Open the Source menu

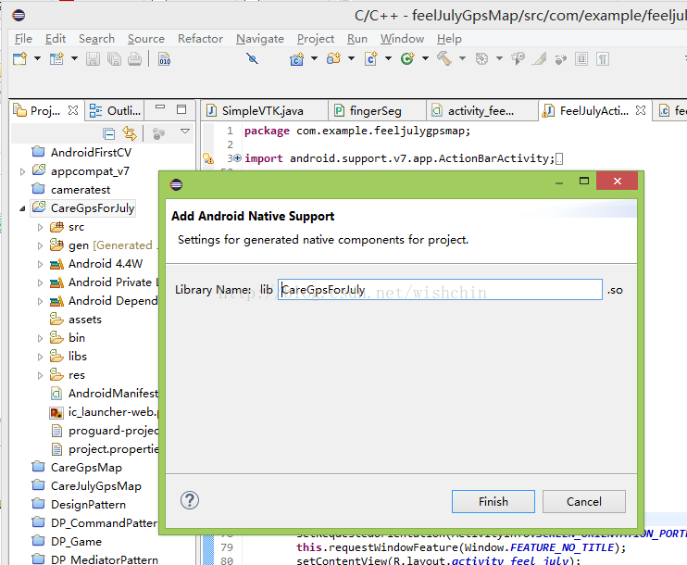tap(146, 39)
